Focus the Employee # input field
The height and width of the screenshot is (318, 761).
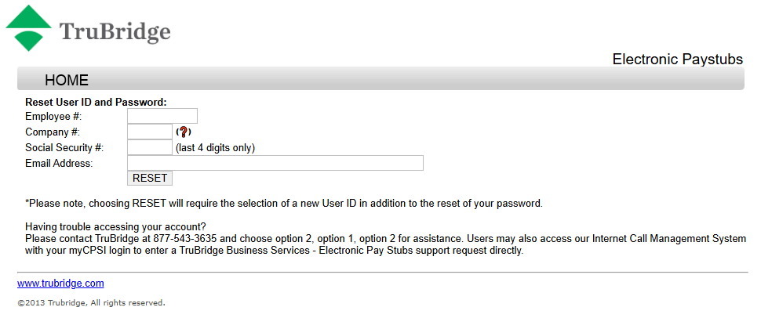point(162,117)
